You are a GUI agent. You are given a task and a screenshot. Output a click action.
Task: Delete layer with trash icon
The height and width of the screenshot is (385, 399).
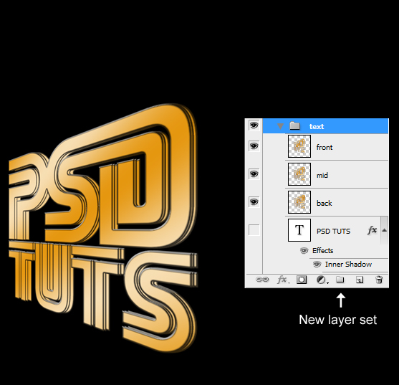379,280
